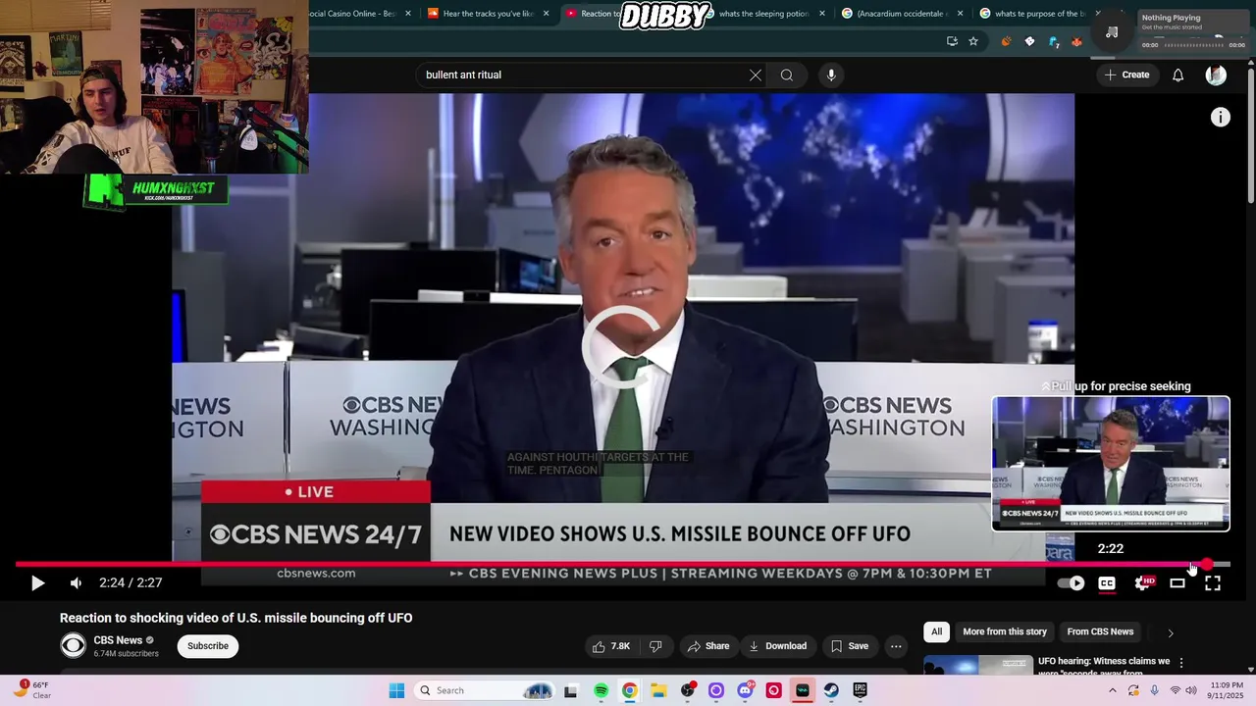Select 'From CBS News' filter chip
Screen dimensions: 1256x706
[1100, 631]
